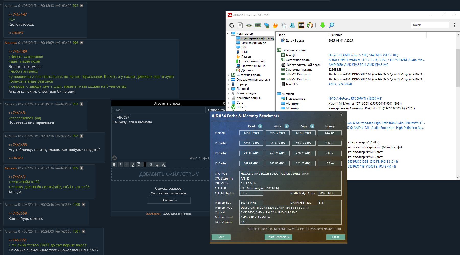Click the E-mail field in reply form
460x255 pixels.
pos(159,110)
